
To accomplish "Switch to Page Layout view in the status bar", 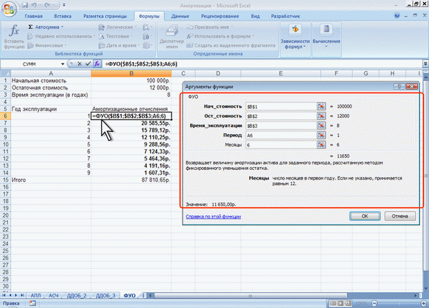I will [340, 303].
